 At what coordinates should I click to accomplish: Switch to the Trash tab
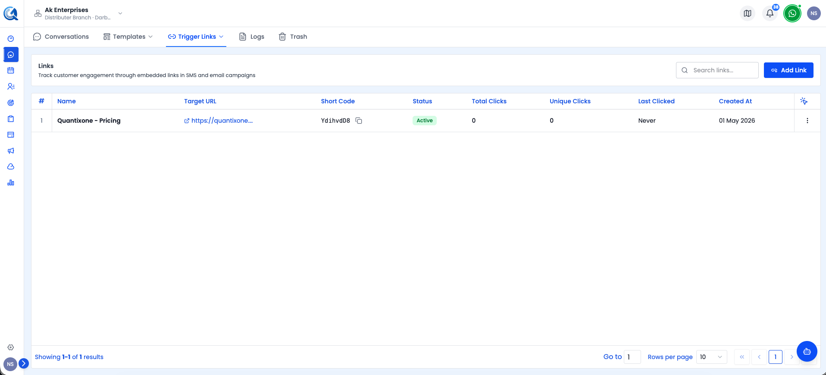click(x=293, y=37)
